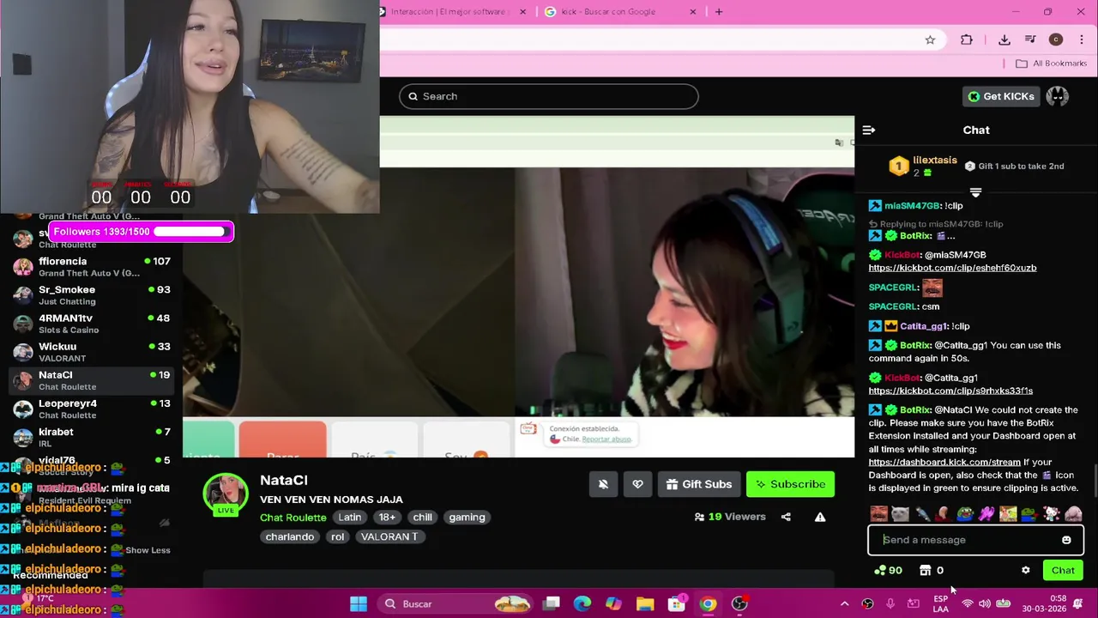
Task: Click the Send a message field
Action: click(x=975, y=540)
